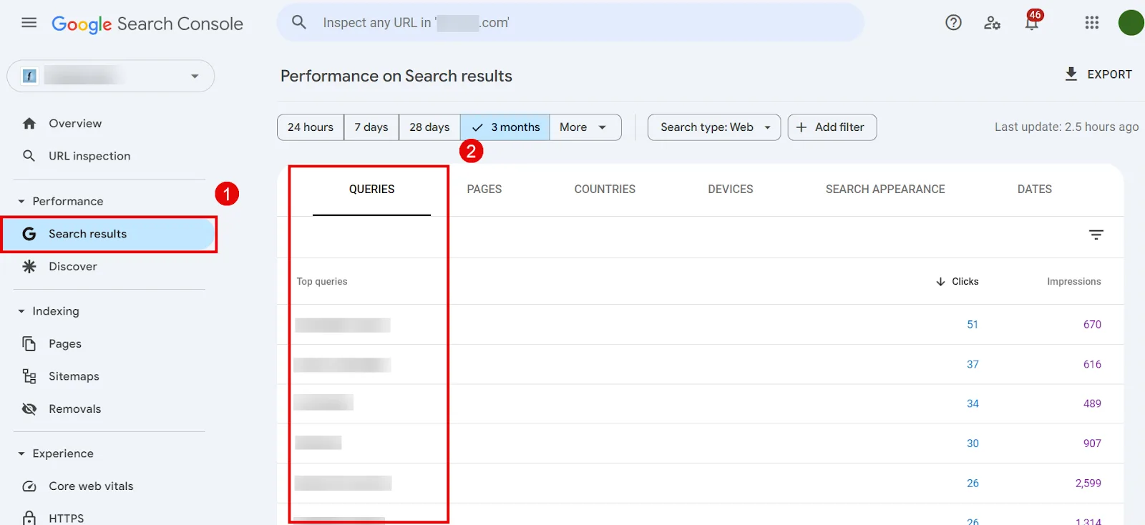Viewport: 1145px width, 525px height.
Task: Open the Google apps grid
Action: tap(1091, 23)
